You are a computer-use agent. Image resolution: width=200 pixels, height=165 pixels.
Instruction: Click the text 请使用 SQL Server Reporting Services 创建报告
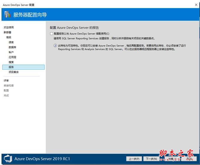(81, 38)
